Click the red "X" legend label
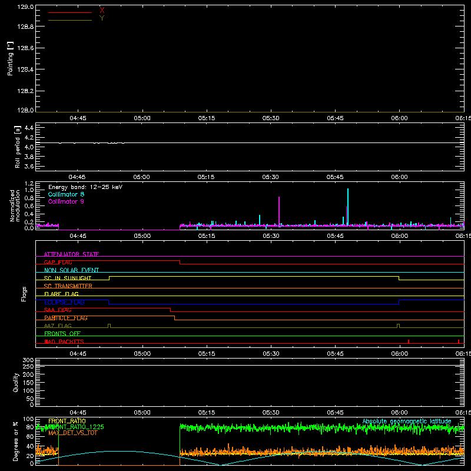This screenshot has height=471, width=471. pos(102,11)
